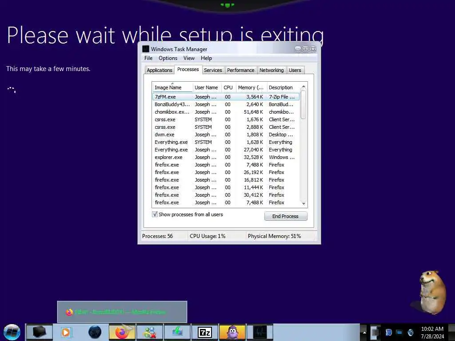
Task: Select Everything.exe run by SYSTEM
Action: [226, 142]
